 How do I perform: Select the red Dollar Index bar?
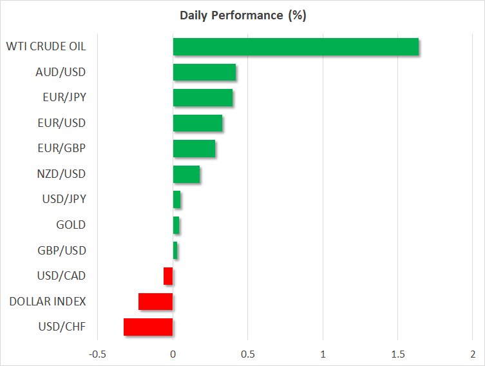pos(156,302)
